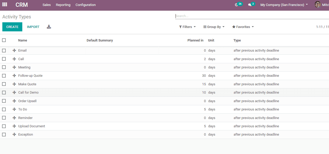This screenshot has height=154, width=329.
Task: Open the Meeting activity type name
Action: coord(24,67)
